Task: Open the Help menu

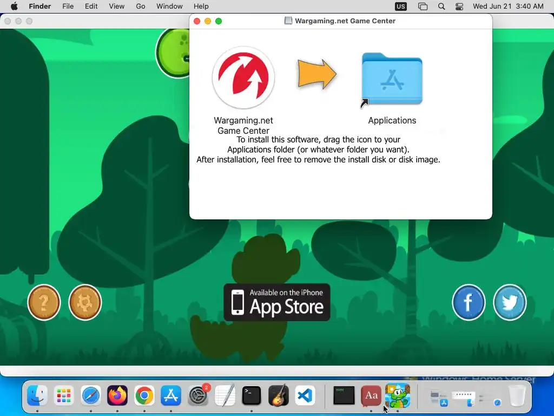Action: click(x=201, y=6)
